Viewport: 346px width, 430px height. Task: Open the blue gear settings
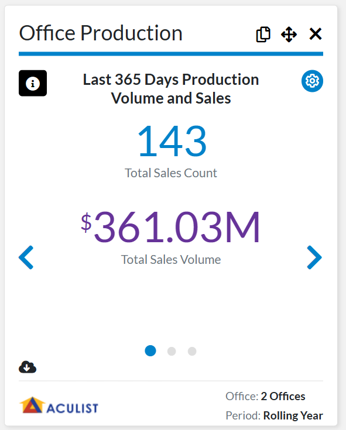(x=312, y=81)
